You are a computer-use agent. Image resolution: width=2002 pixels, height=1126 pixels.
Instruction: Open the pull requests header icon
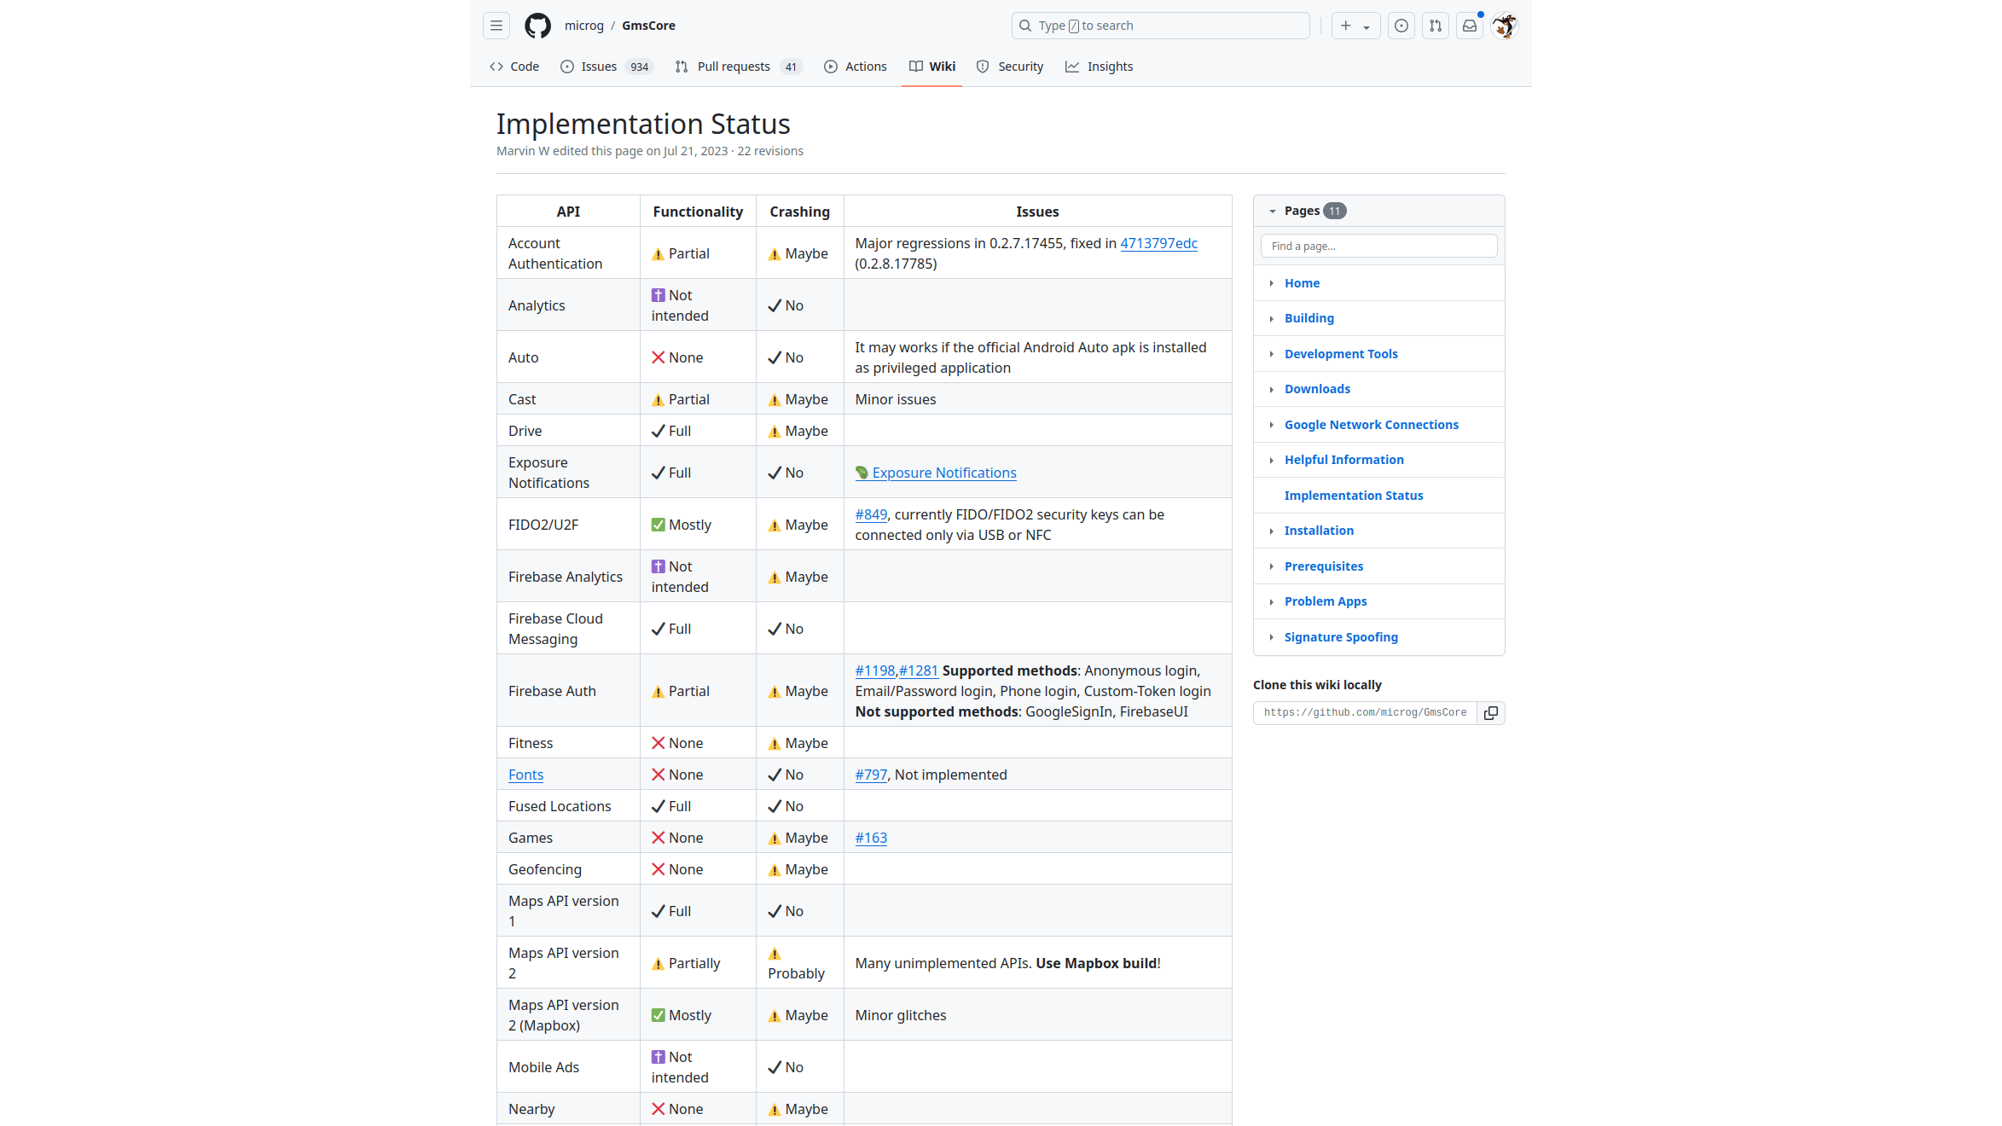click(1436, 26)
